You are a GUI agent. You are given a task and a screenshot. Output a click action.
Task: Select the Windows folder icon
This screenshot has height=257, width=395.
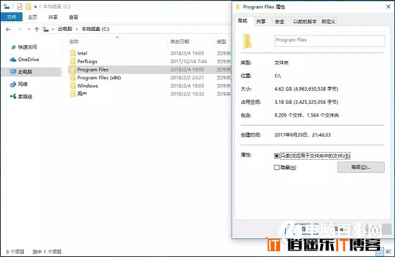pos(73,86)
